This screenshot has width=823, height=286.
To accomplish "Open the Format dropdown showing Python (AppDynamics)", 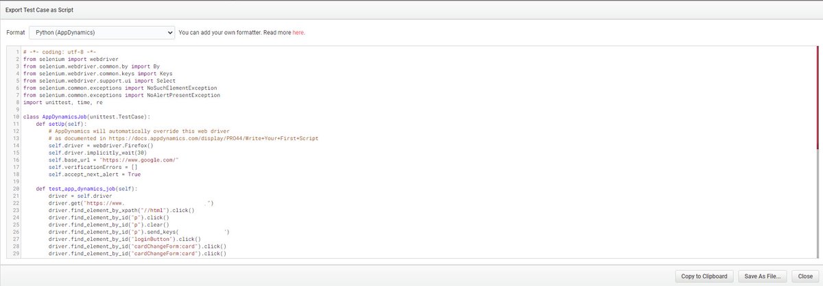I will [101, 32].
